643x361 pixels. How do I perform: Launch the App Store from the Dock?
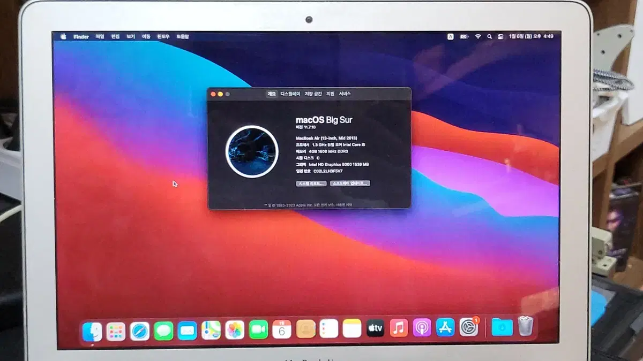[x=445, y=327]
